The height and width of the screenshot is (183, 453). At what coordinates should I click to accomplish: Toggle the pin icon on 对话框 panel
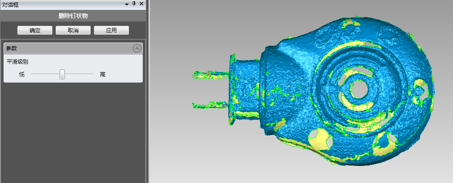pos(134,4)
